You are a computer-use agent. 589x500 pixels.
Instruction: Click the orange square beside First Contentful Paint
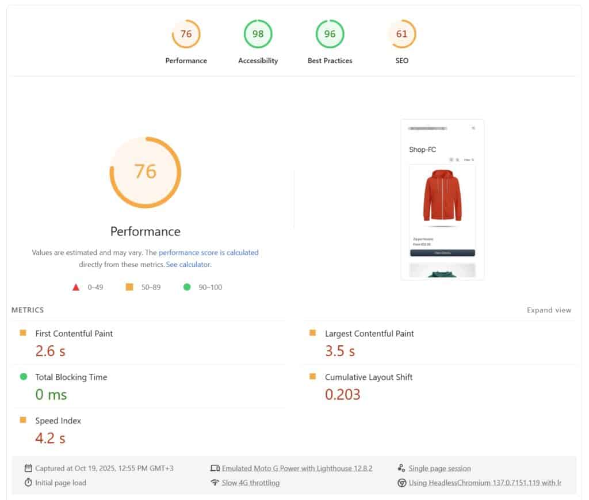click(x=24, y=333)
